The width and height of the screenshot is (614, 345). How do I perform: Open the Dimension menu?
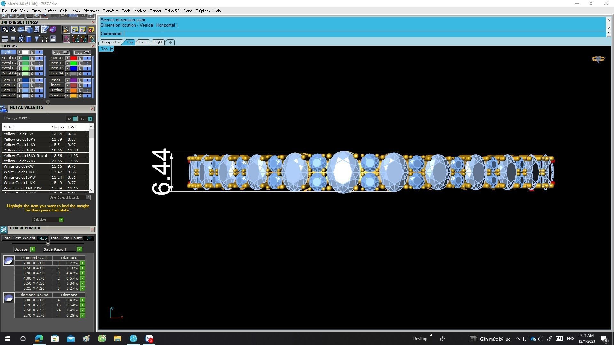pos(91,11)
